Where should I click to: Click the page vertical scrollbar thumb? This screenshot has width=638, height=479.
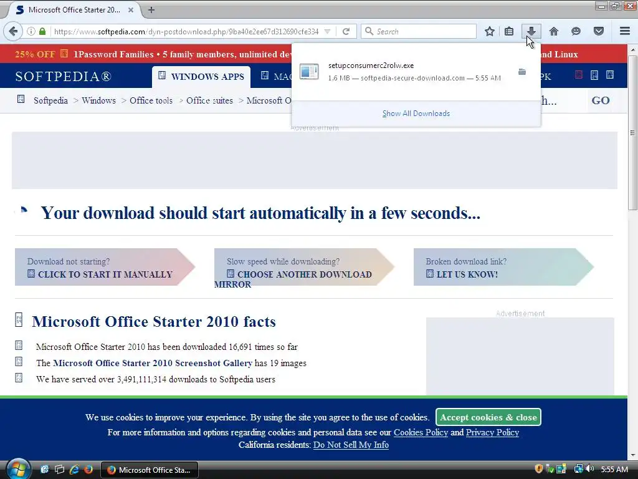click(x=632, y=132)
